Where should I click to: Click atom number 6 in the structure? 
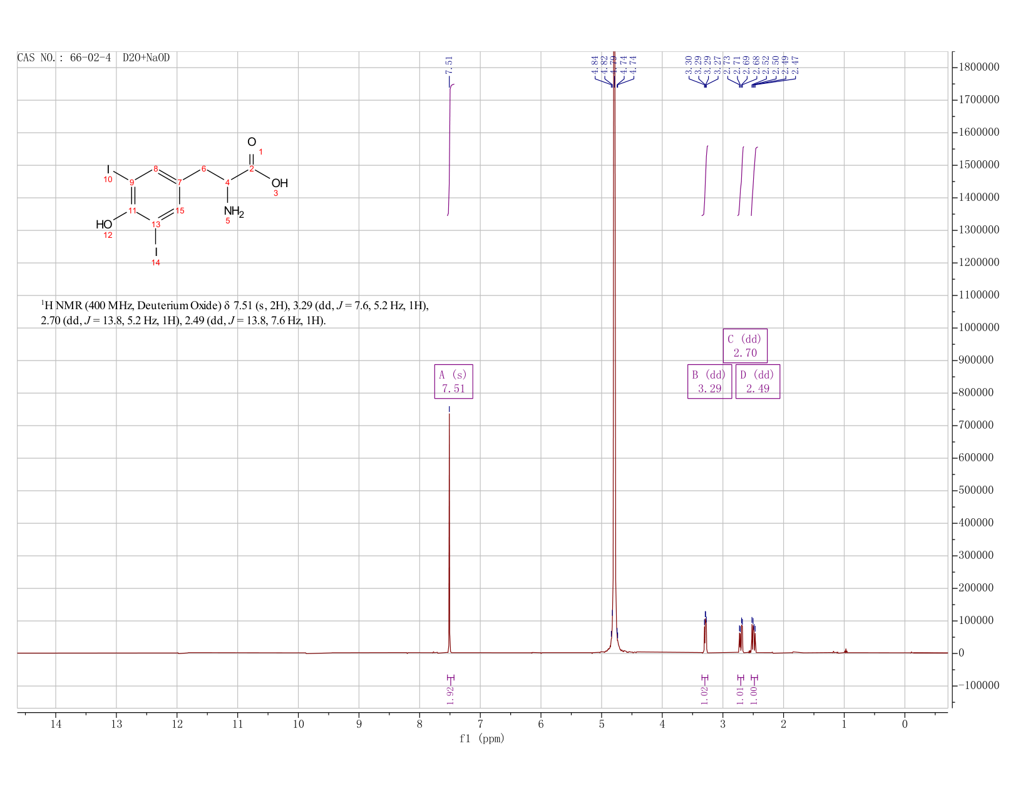pyautogui.click(x=203, y=168)
